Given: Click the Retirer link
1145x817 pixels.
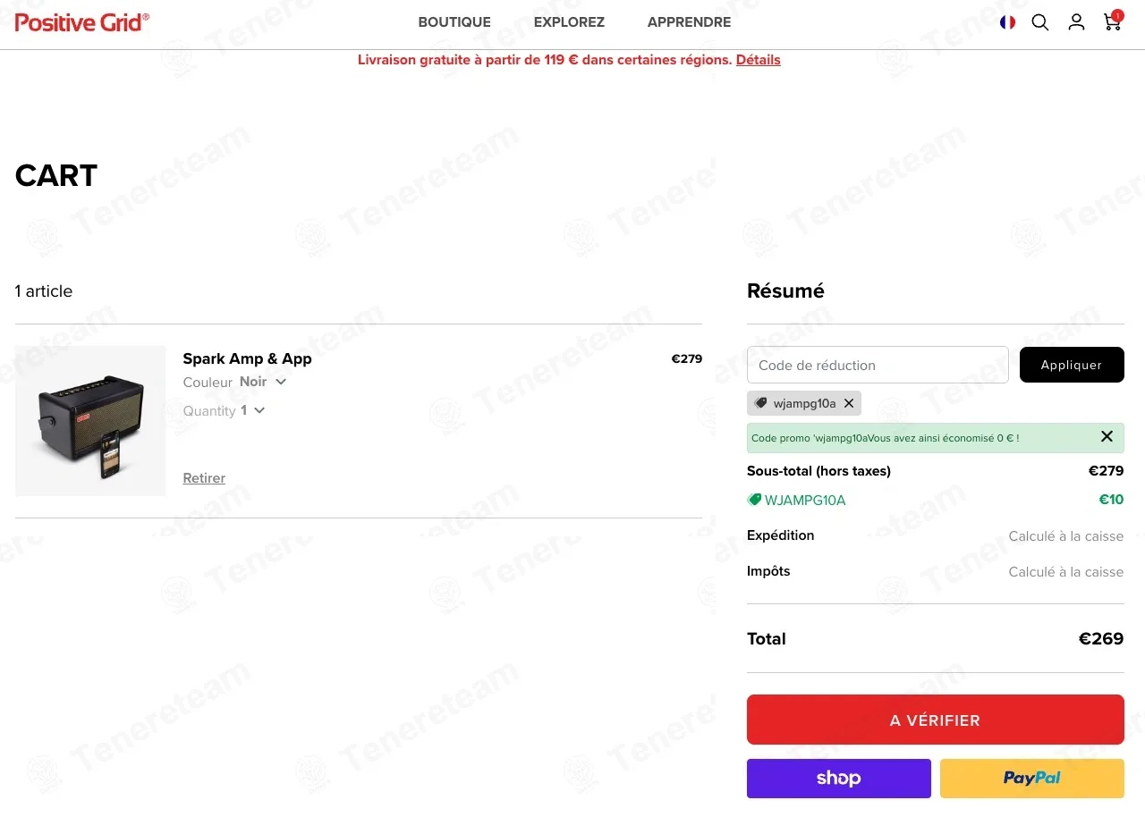Looking at the screenshot, I should coord(204,478).
